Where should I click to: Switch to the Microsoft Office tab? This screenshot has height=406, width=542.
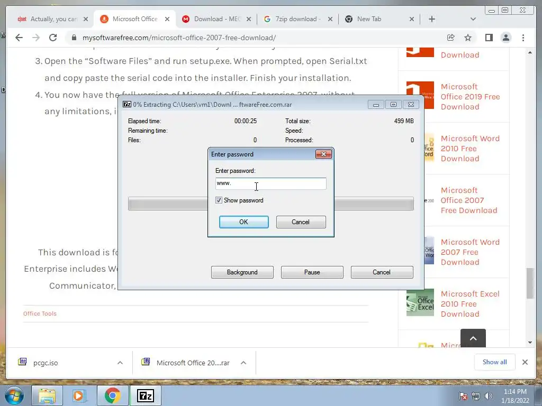point(135,19)
